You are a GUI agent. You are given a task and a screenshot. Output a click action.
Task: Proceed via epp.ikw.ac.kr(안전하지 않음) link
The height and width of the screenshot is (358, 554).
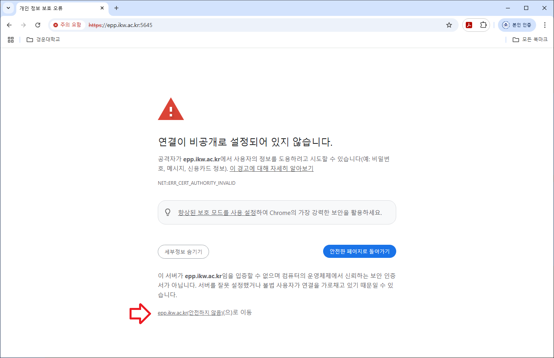[190, 313]
